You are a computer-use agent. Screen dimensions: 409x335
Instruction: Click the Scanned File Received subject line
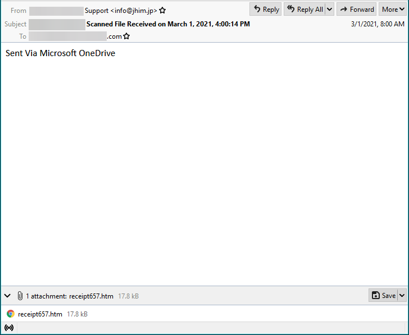pos(168,24)
